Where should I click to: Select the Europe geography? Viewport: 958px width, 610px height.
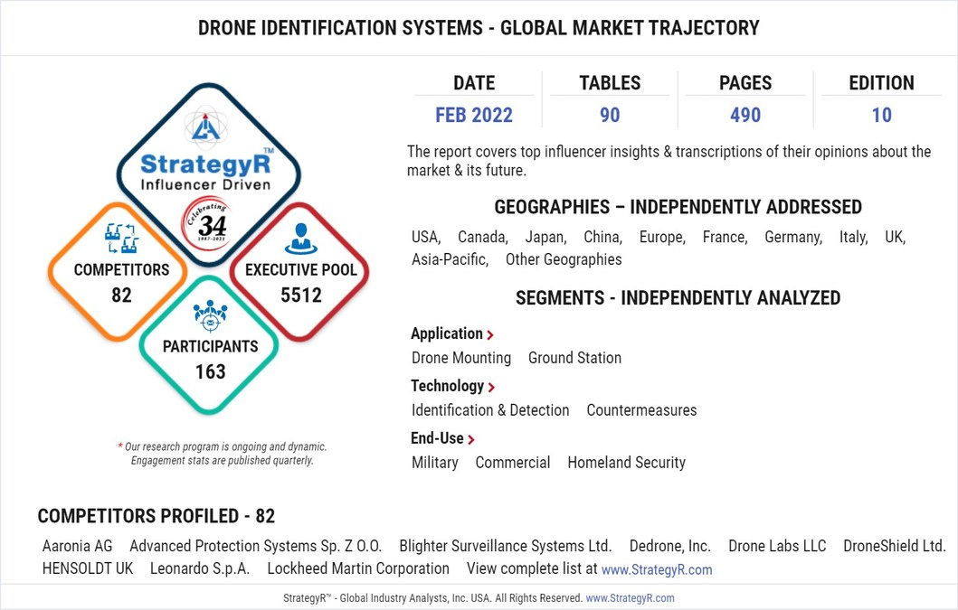[x=662, y=237]
